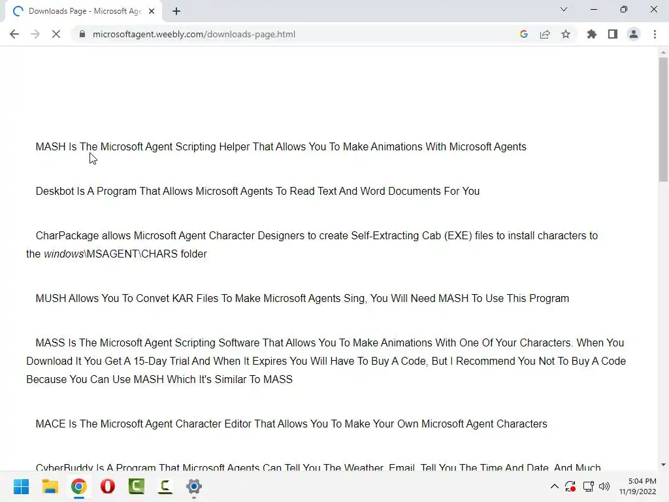The image size is (669, 502).
Task: View site information via the lock icon
Action: (82, 34)
